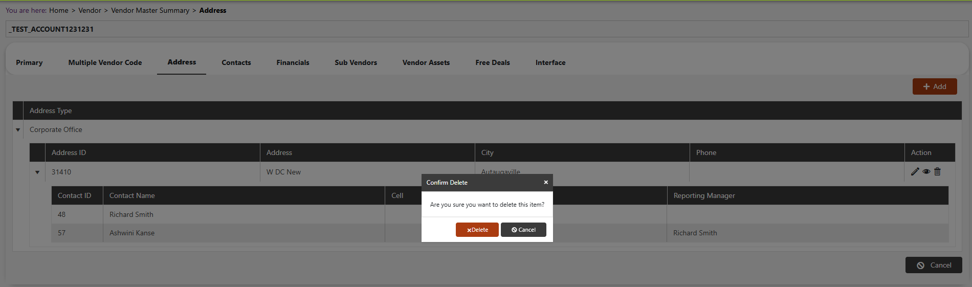
Task: Click contact ID 48 cell
Action: [x=77, y=214]
